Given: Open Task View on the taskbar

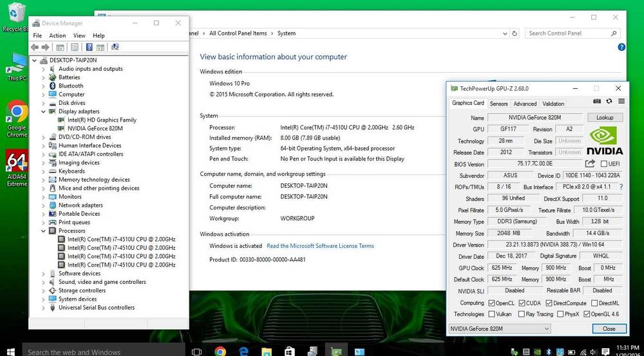Looking at the screenshot, I should tap(196, 351).
